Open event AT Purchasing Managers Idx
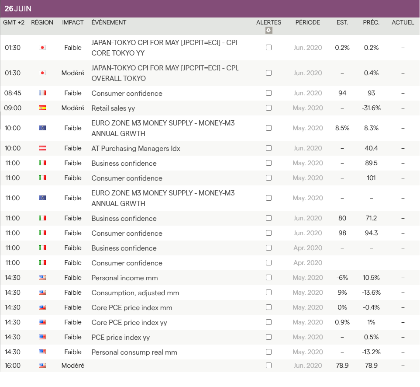Screen dimensions: 420x387 tap(136, 148)
